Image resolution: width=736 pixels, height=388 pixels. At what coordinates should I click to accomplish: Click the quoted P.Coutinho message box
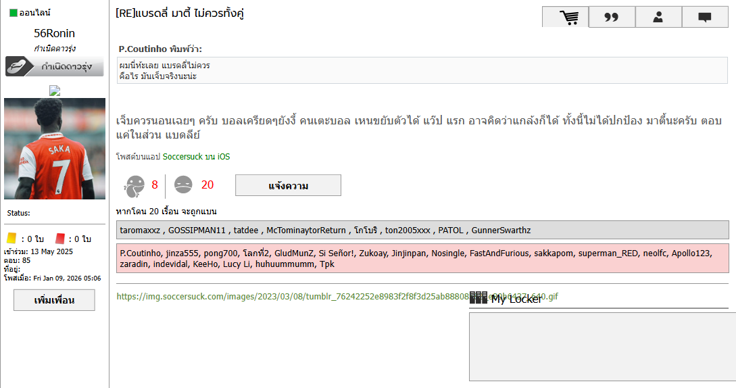[x=422, y=70]
